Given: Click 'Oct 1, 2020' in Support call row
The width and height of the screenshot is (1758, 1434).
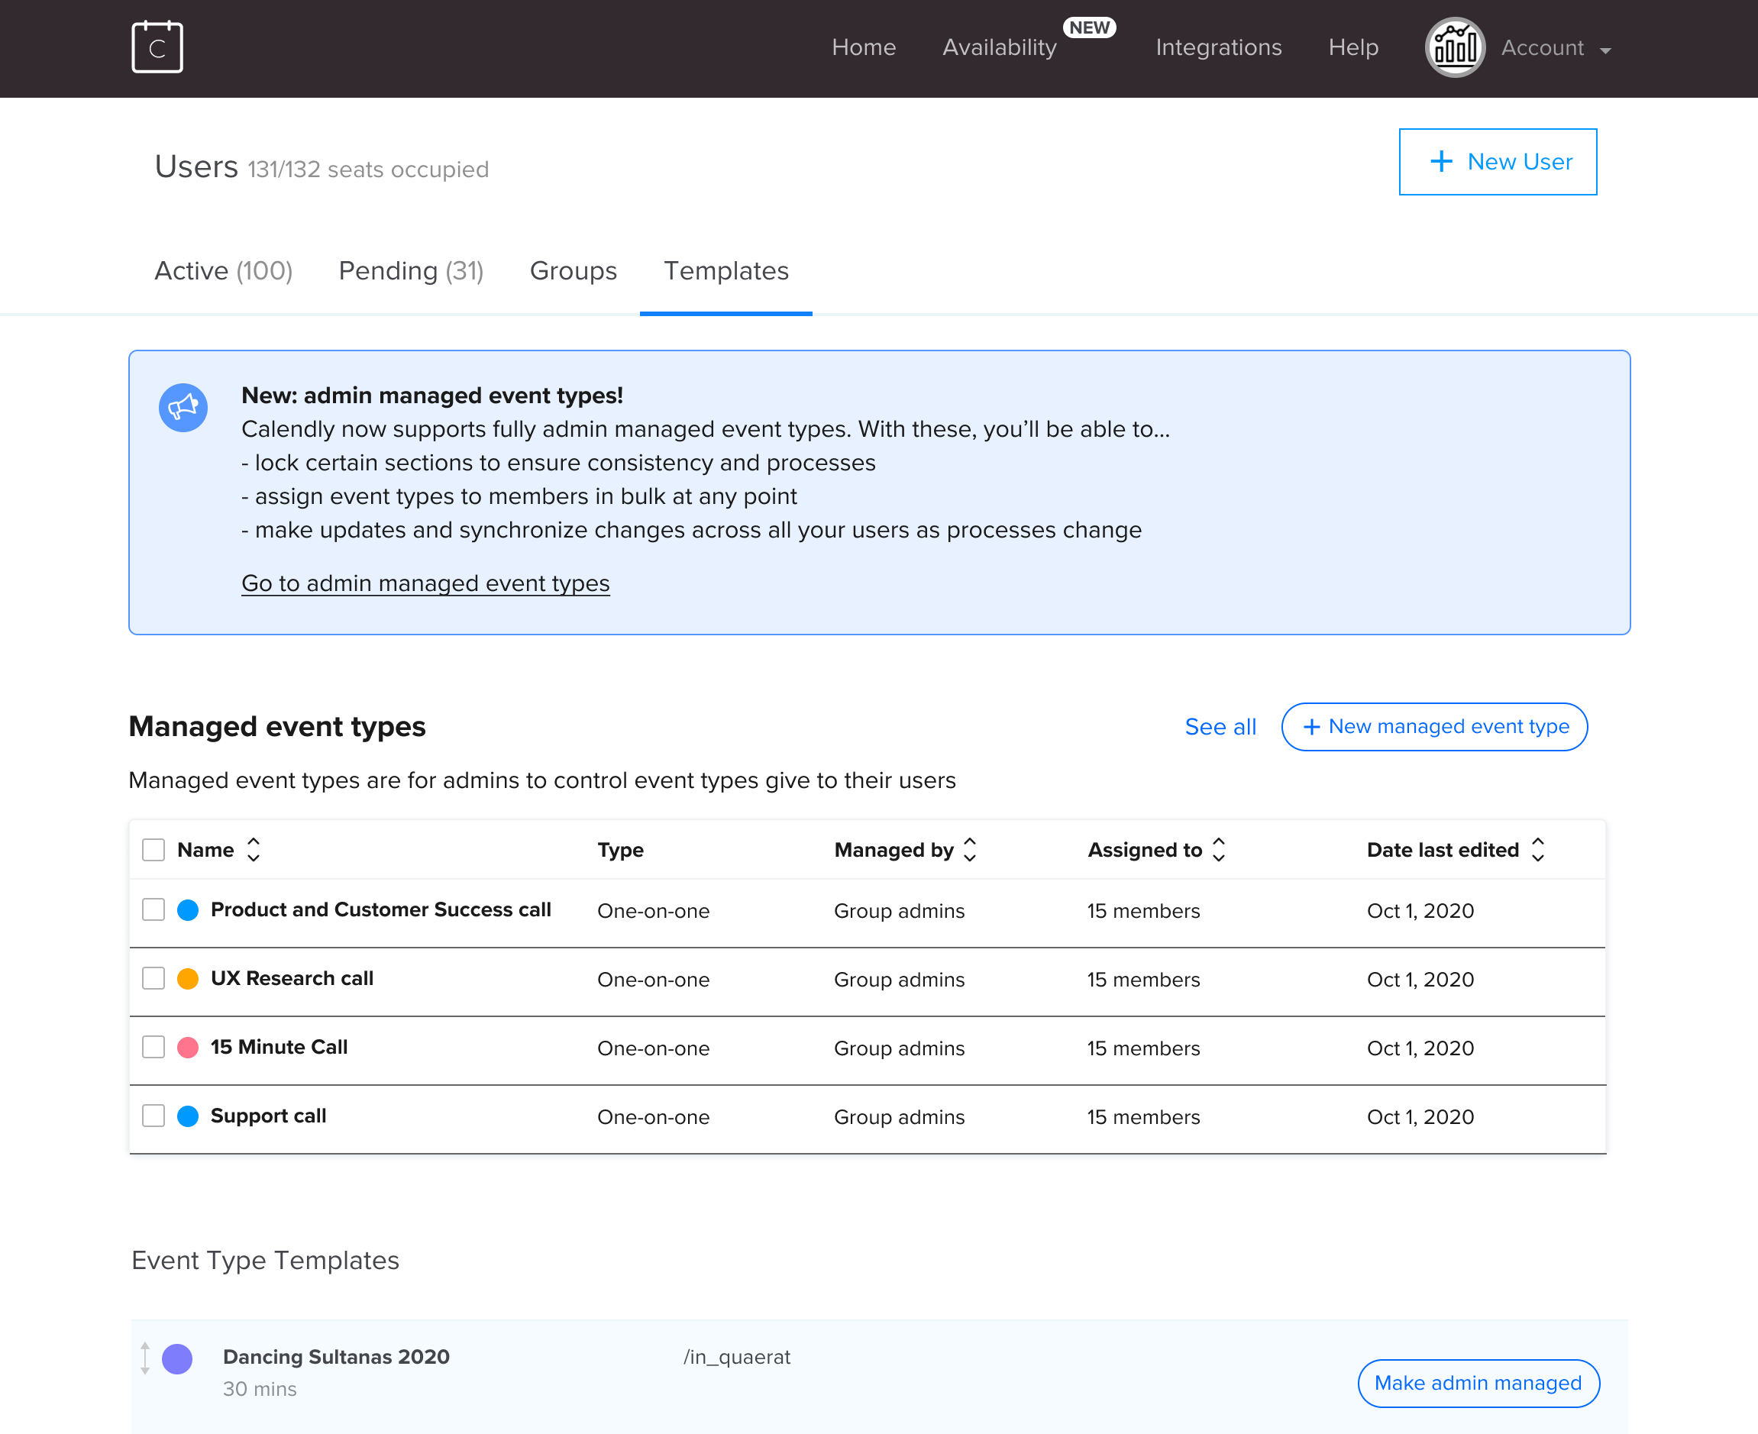Looking at the screenshot, I should [x=1420, y=1116].
